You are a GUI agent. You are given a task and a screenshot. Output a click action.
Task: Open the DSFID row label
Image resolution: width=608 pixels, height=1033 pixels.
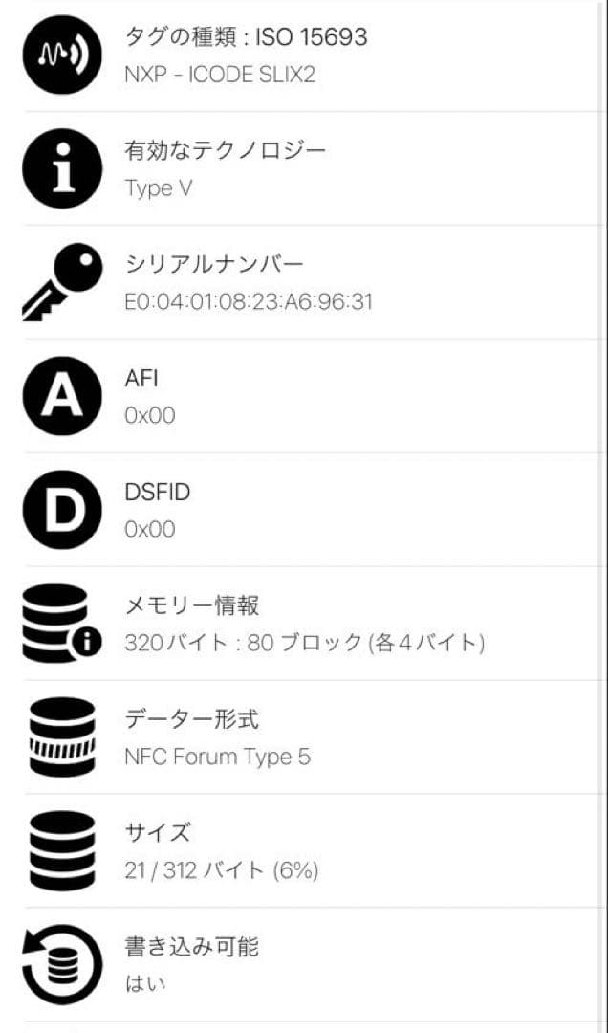[158, 492]
